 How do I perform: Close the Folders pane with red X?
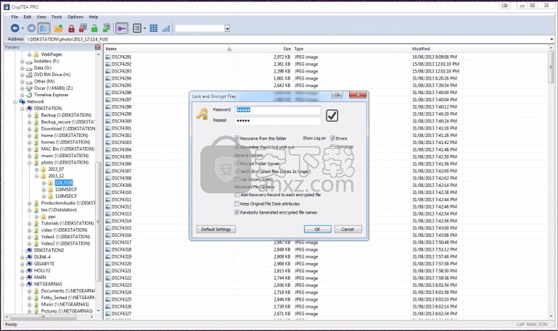click(x=98, y=47)
